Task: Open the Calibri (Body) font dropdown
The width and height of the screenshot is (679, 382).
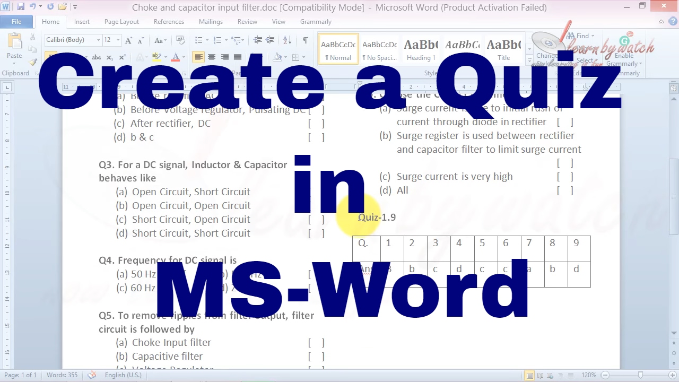Action: coord(98,40)
